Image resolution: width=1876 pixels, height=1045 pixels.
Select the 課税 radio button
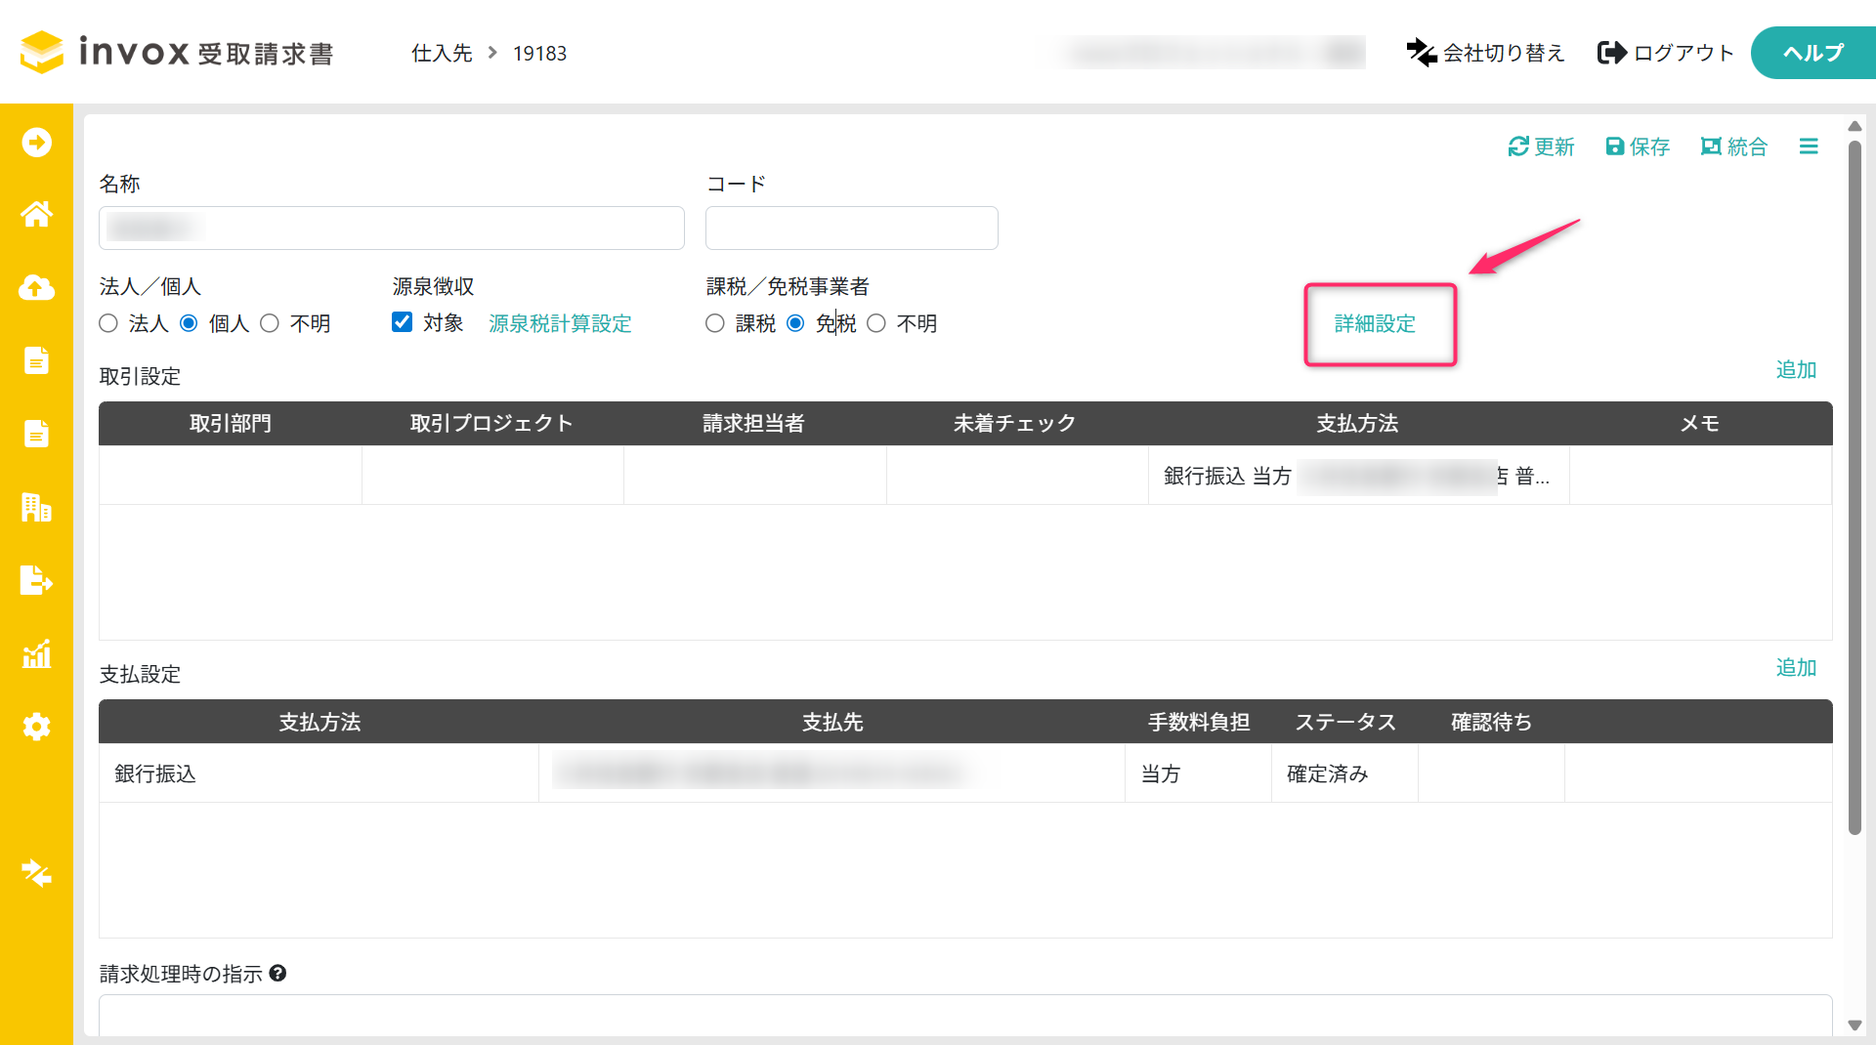point(715,323)
